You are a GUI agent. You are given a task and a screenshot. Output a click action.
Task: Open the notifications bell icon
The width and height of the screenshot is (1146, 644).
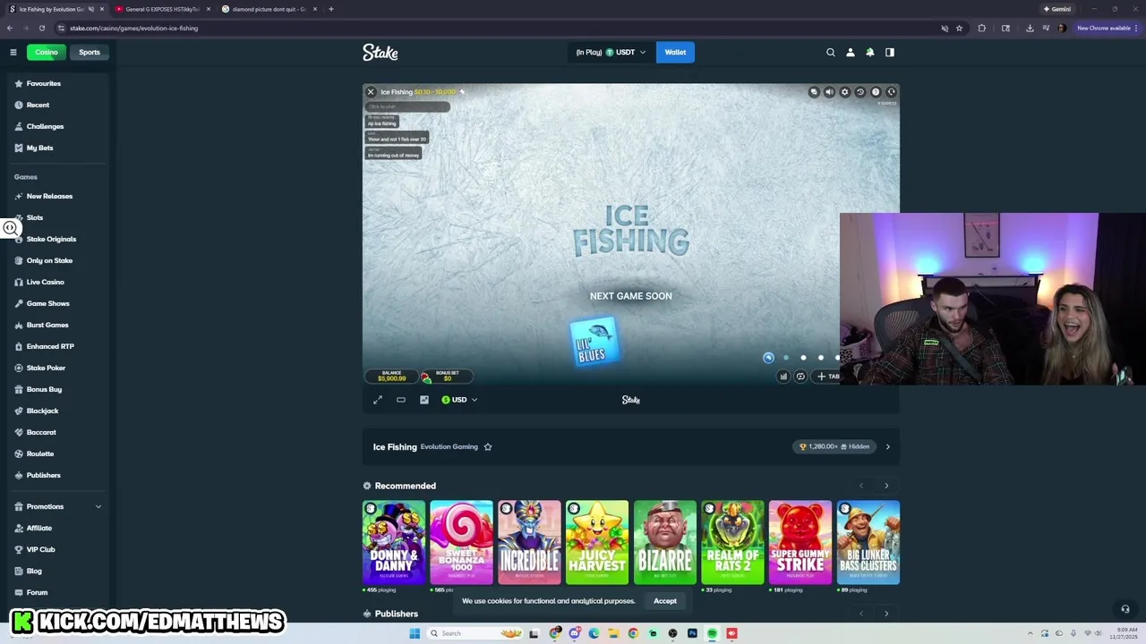coord(870,52)
